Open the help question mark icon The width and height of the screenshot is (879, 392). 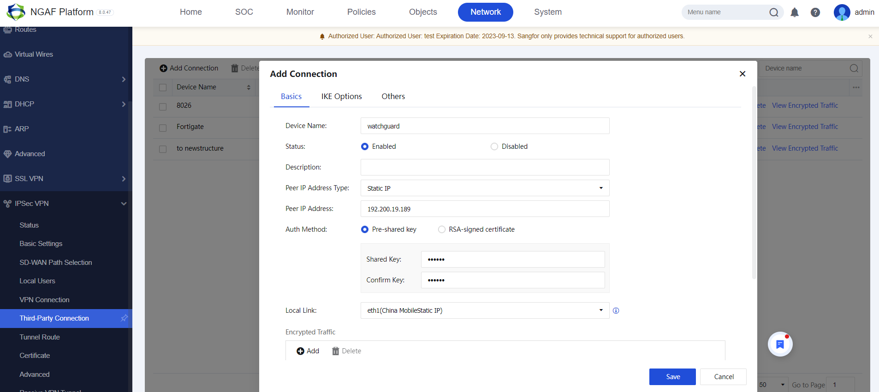click(815, 12)
